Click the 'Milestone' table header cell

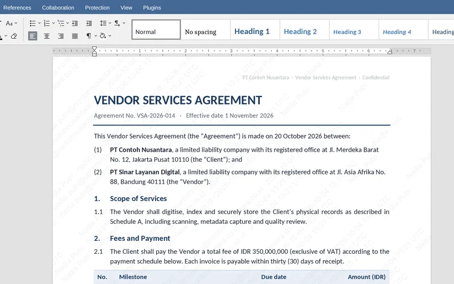tap(133, 277)
